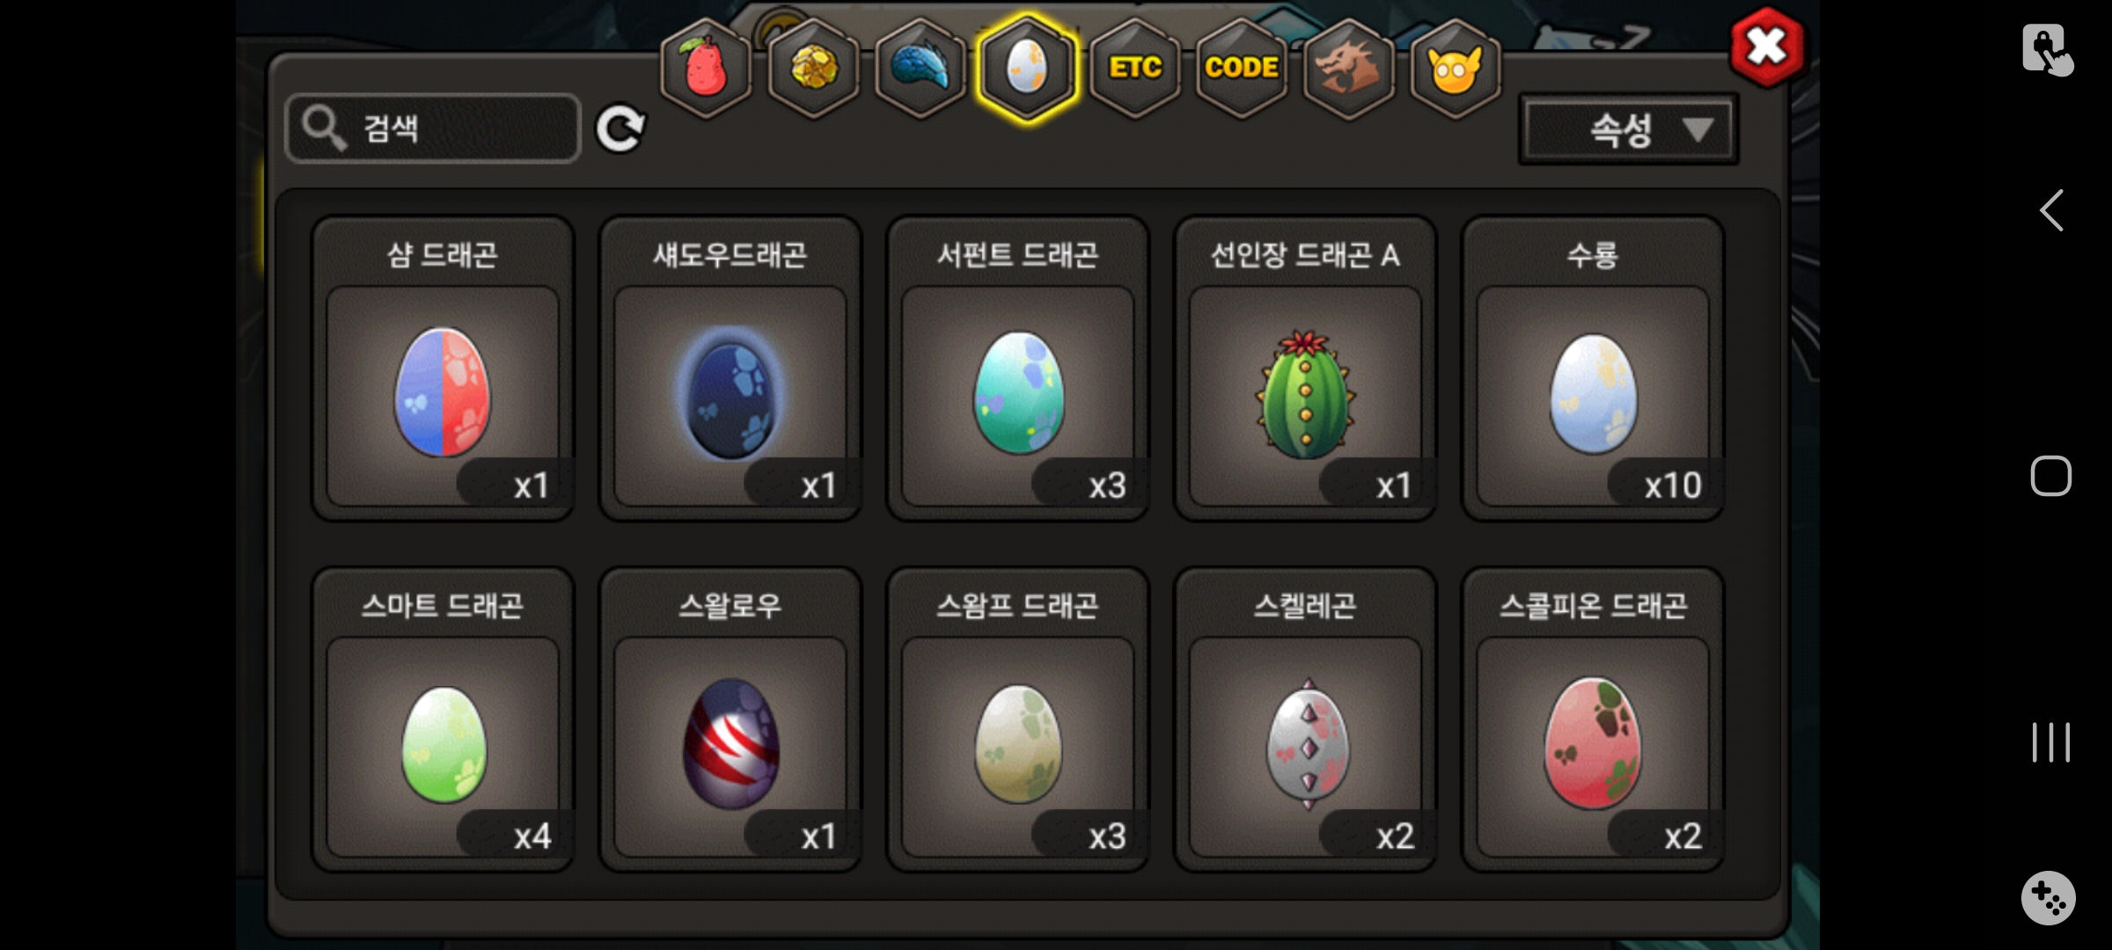This screenshot has width=2112, height=950.
Task: Open the game controller tools icon
Action: (x=2049, y=898)
